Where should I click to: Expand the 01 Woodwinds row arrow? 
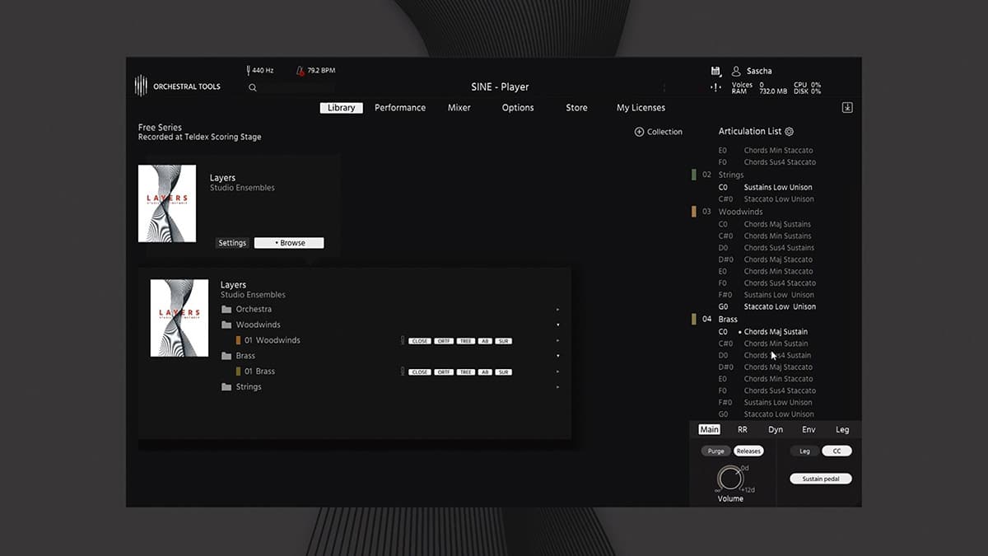coord(558,340)
